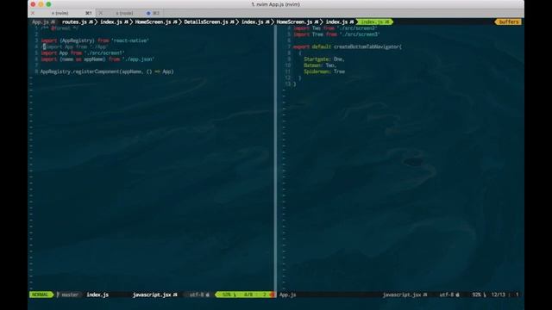The image size is (552, 310).
Task: Click the AppRegistry.registerComponent line
Action: coord(107,71)
